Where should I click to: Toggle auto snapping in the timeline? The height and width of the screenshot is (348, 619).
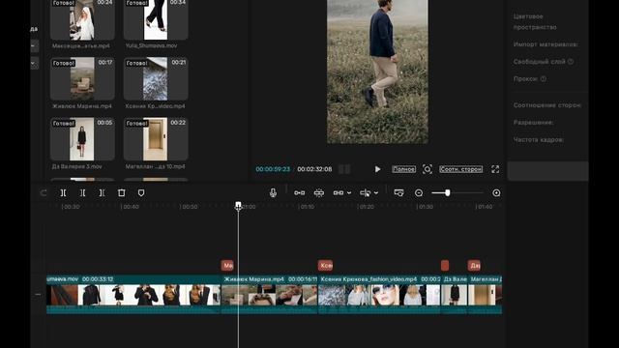319,193
